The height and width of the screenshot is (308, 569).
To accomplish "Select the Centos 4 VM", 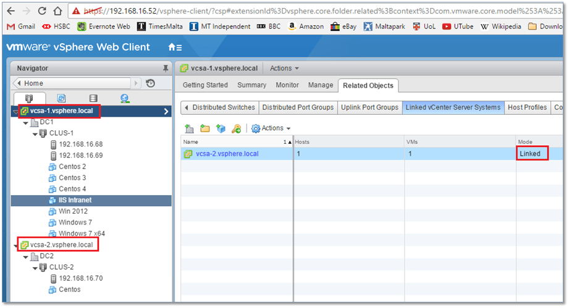I will tap(72, 189).
